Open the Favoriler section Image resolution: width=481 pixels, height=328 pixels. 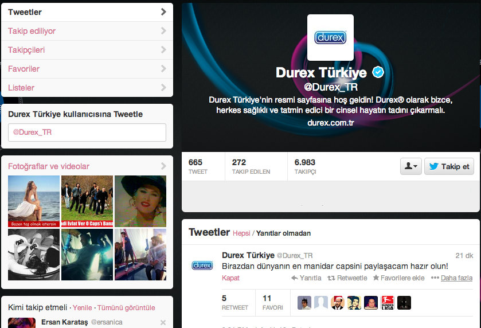click(87, 69)
